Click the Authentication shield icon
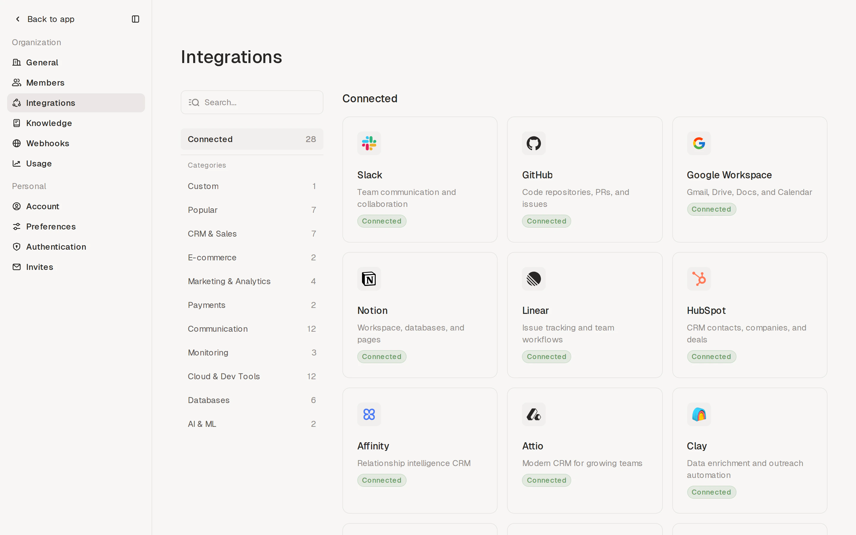The image size is (856, 535). 17,247
